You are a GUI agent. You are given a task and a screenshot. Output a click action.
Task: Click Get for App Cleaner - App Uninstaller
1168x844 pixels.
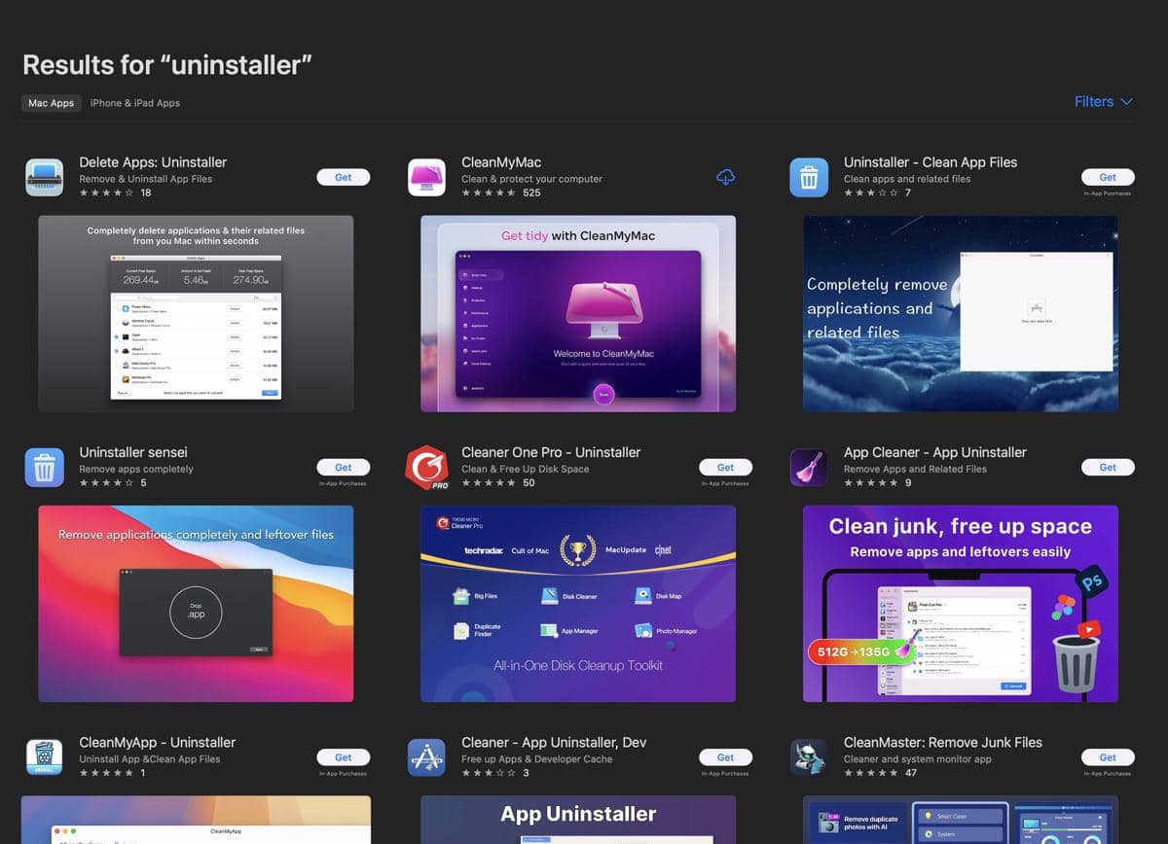(x=1108, y=467)
